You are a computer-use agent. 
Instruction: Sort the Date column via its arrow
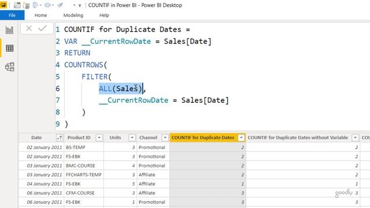tap(59, 138)
